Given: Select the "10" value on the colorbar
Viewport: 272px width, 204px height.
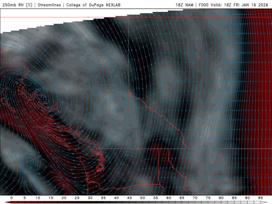Looking at the screenshot, I should click(x=38, y=198).
